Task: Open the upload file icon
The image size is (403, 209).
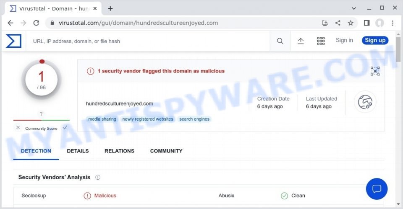Action: point(301,41)
